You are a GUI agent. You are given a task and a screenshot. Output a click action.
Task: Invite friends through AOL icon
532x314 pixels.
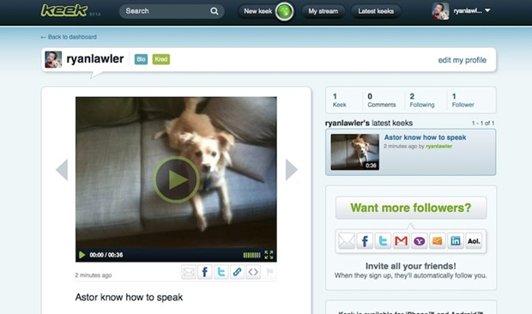[x=474, y=241]
